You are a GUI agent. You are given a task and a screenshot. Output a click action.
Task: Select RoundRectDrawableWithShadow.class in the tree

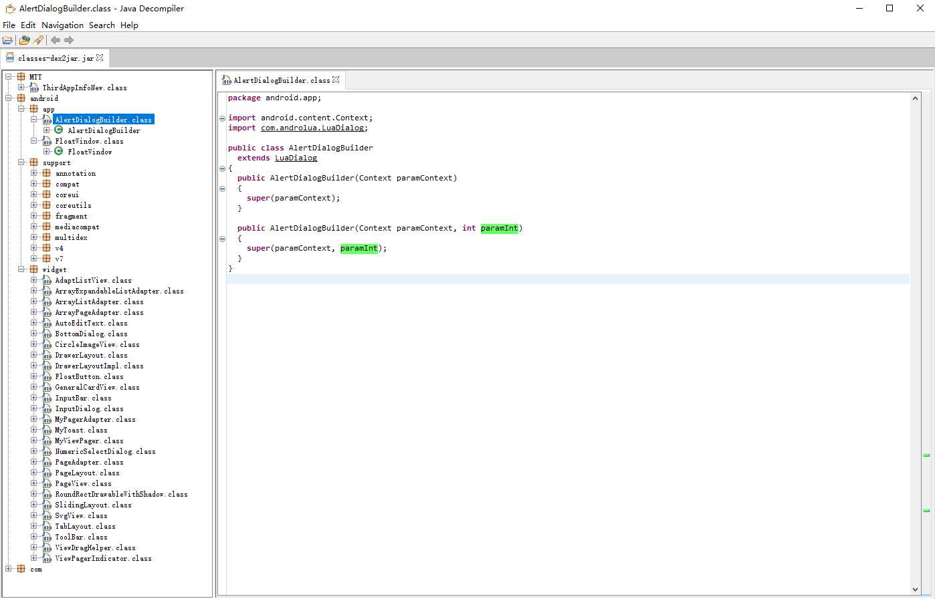121,494
